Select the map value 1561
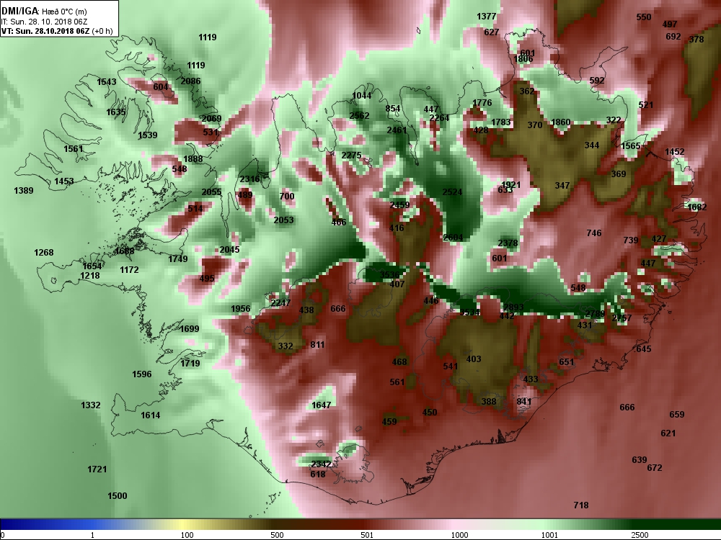Screen dimensions: 721x540 point(74,149)
